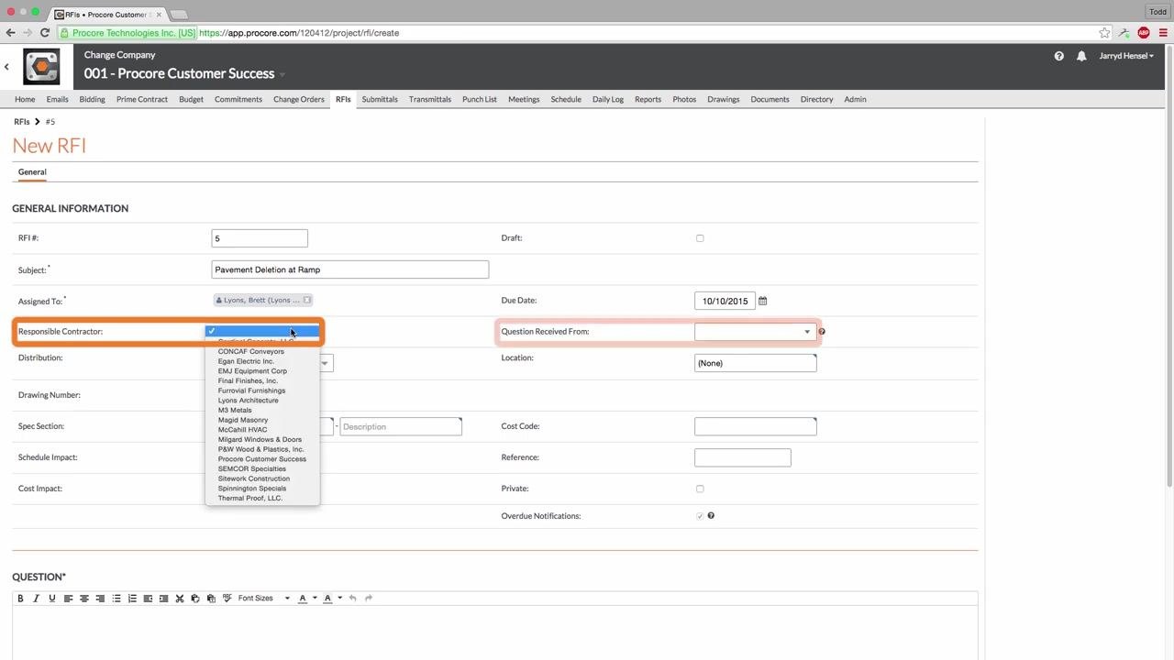This screenshot has height=660, width=1174.
Task: Align the question text right
Action: pyautogui.click(x=100, y=599)
